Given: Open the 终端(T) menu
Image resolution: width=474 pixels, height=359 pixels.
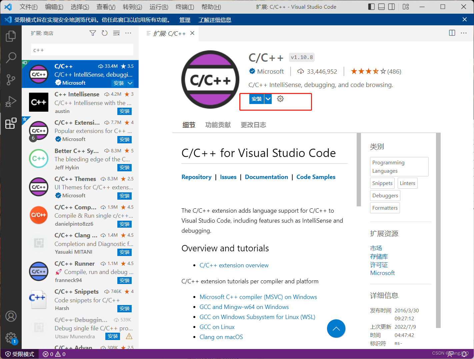Looking at the screenshot, I should pyautogui.click(x=185, y=7).
